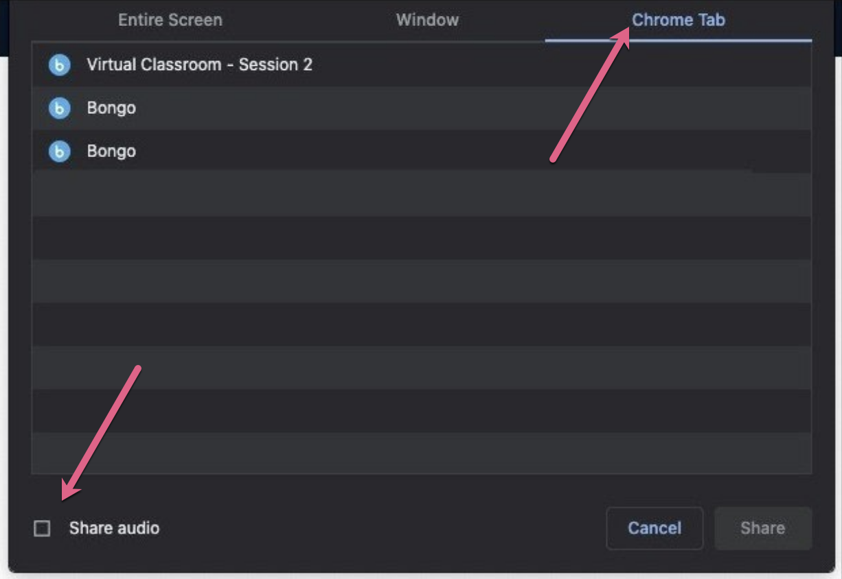Click the icon beside the first Bongo entry
Screen dimensions: 842x579
click(x=59, y=108)
